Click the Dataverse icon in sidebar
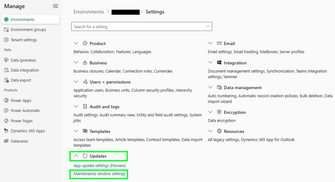This screenshot has height=182, width=335. [6, 141]
